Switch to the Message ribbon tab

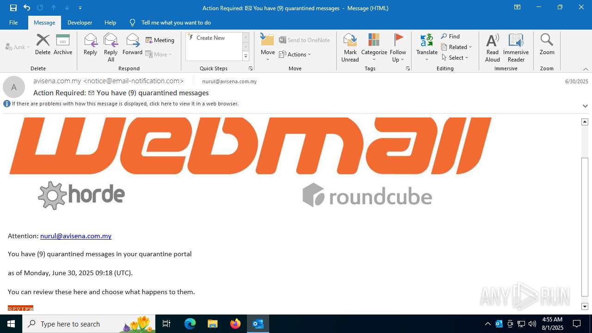point(44,22)
